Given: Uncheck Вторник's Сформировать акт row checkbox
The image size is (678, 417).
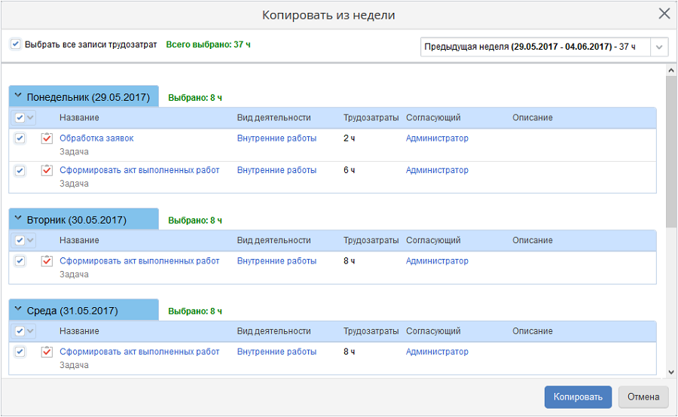Looking at the screenshot, I should [x=20, y=261].
